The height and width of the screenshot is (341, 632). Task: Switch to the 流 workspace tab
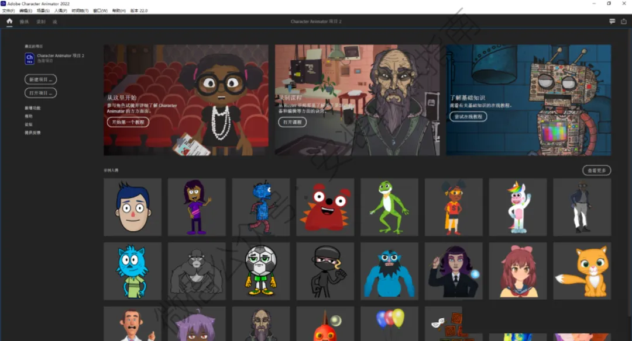click(55, 22)
